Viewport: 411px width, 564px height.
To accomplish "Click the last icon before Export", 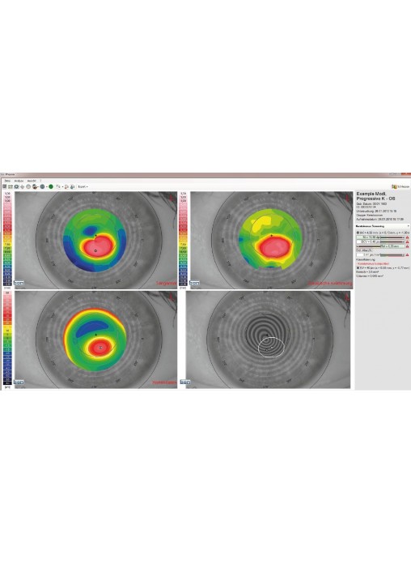I will pos(72,187).
